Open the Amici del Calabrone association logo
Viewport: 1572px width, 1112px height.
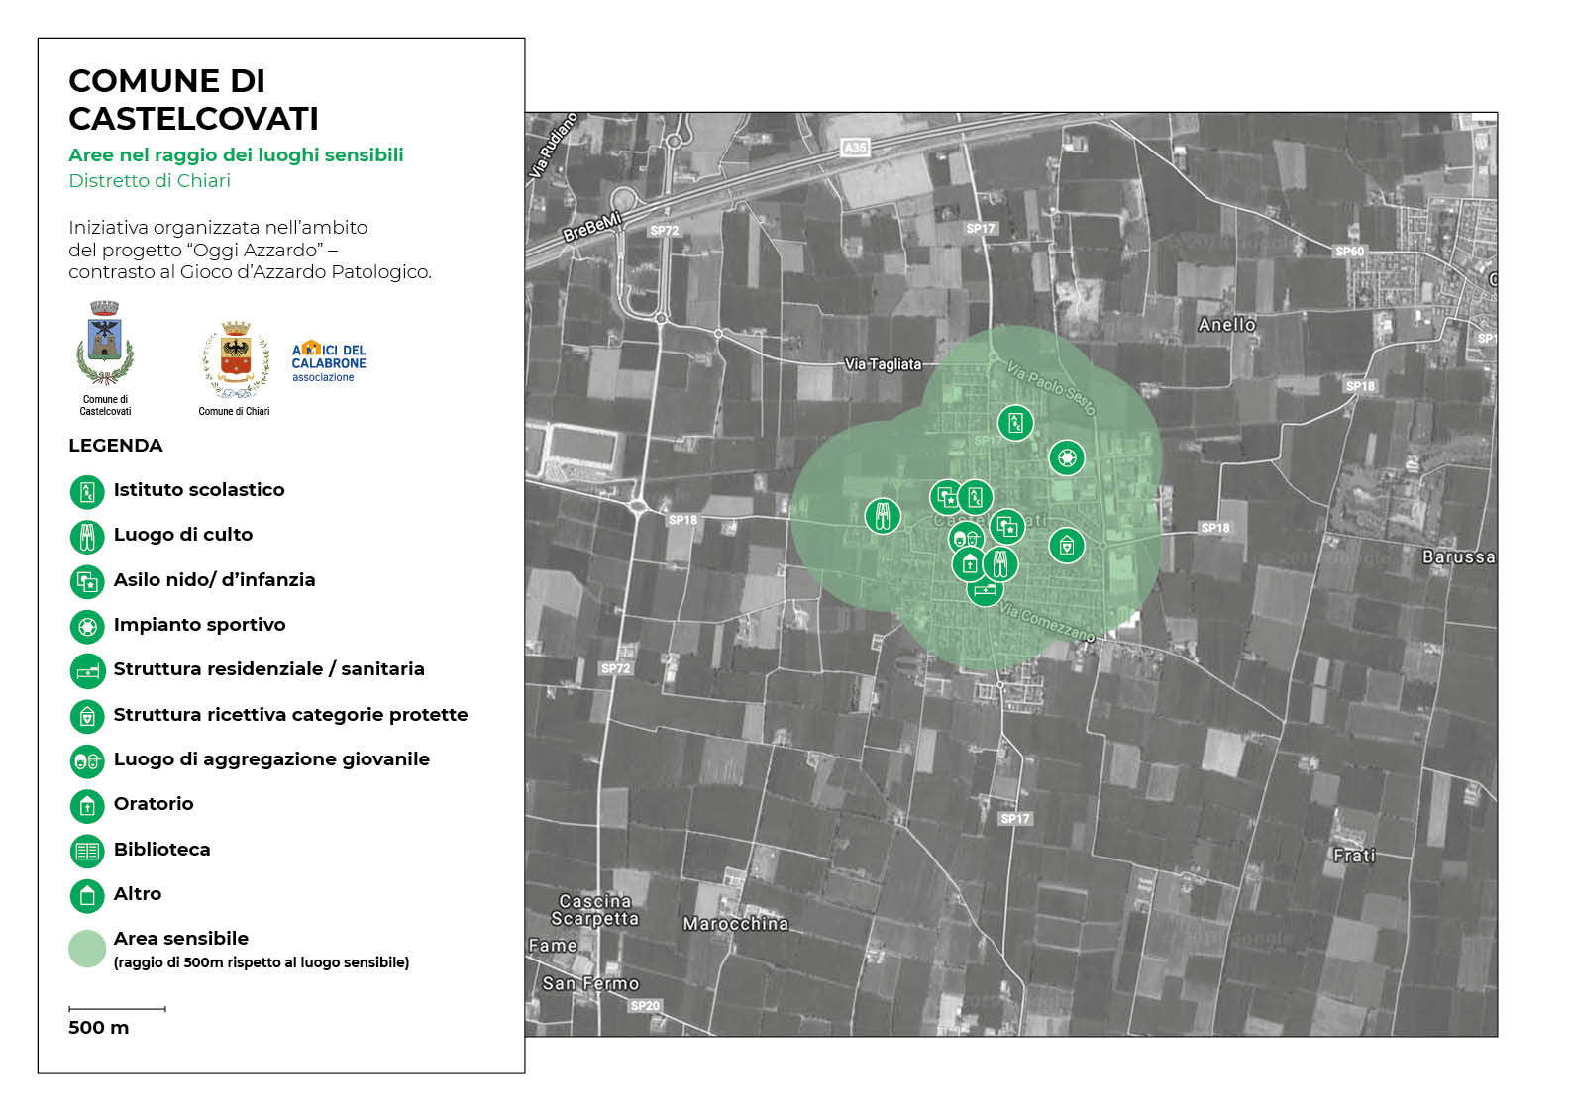coord(329,361)
